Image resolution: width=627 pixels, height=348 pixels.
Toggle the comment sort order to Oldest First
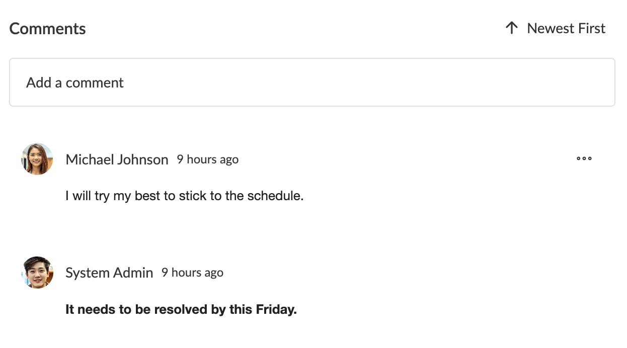tap(555, 28)
